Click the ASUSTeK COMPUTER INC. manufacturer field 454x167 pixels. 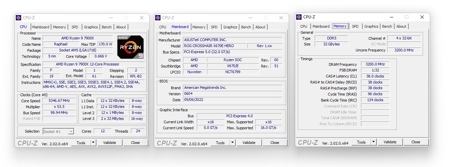[x=232, y=40]
